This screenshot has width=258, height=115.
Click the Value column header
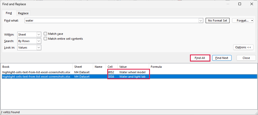133,67
